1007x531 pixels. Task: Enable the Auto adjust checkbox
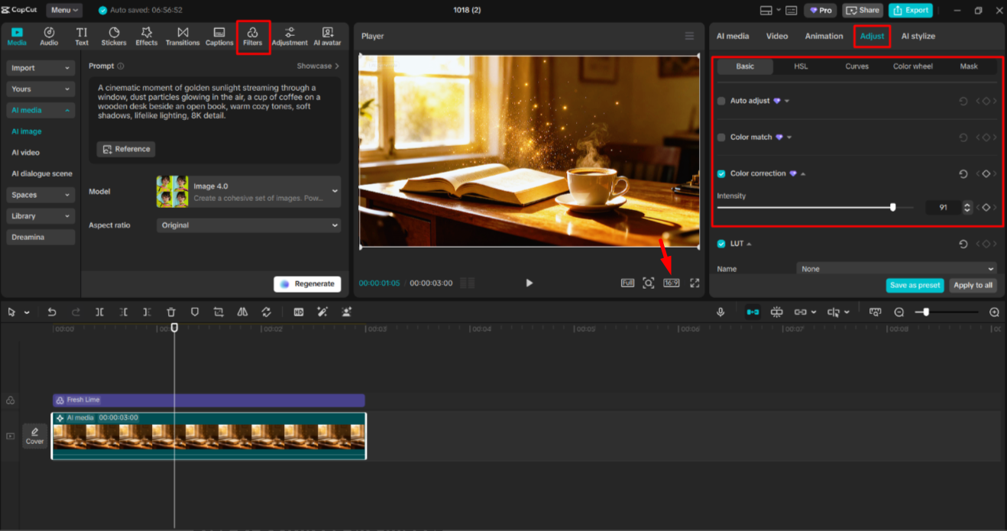(x=721, y=101)
